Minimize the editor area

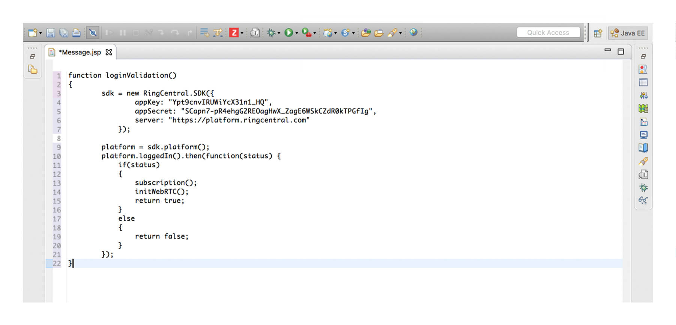[x=608, y=50]
